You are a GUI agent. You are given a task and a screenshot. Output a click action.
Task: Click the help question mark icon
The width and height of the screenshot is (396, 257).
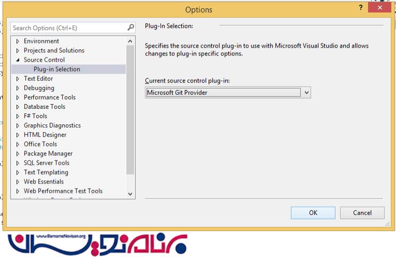(x=360, y=7)
